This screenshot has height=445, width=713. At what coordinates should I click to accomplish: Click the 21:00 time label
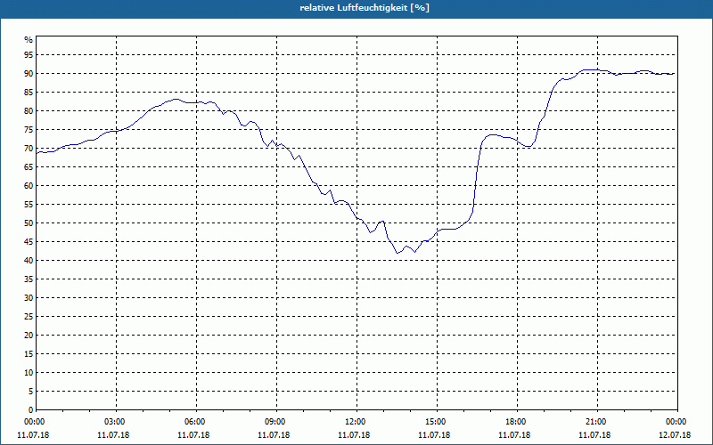tap(597, 422)
